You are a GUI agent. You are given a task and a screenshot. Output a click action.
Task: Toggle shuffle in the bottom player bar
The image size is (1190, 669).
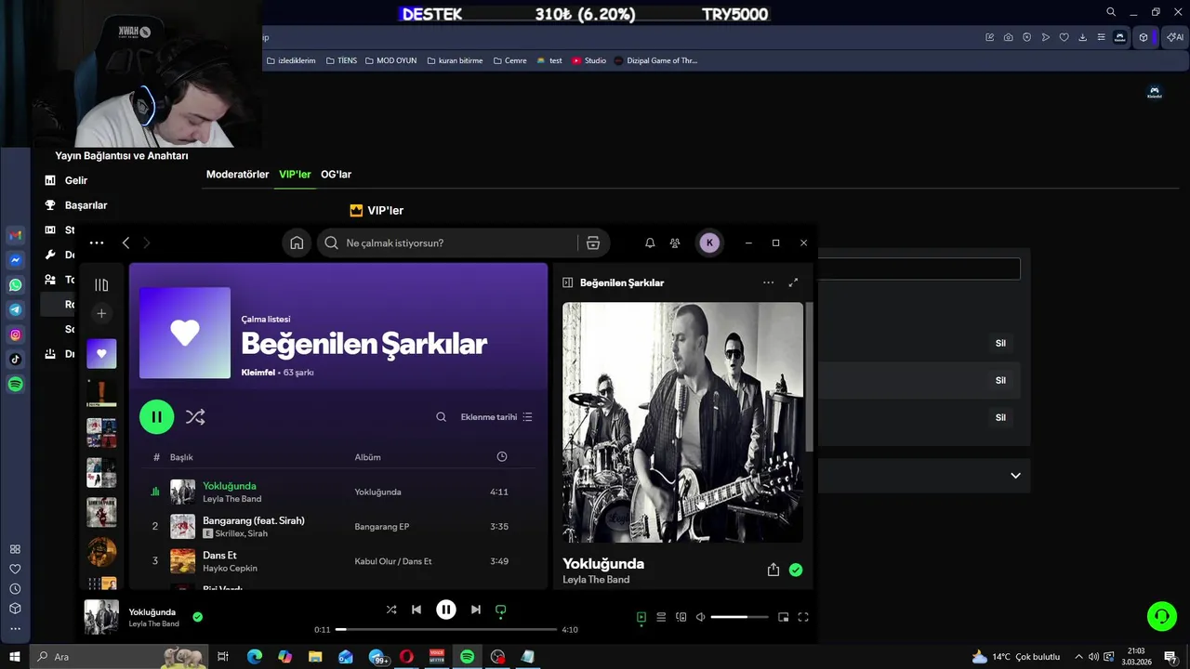(x=391, y=610)
